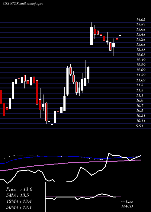Select the 12.68 price axis label
Viewport: 151px width, 212px height.
point(141,55)
